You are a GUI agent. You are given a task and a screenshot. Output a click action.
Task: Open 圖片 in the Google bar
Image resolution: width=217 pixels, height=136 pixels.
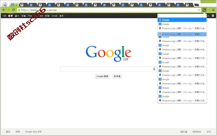(17, 16)
